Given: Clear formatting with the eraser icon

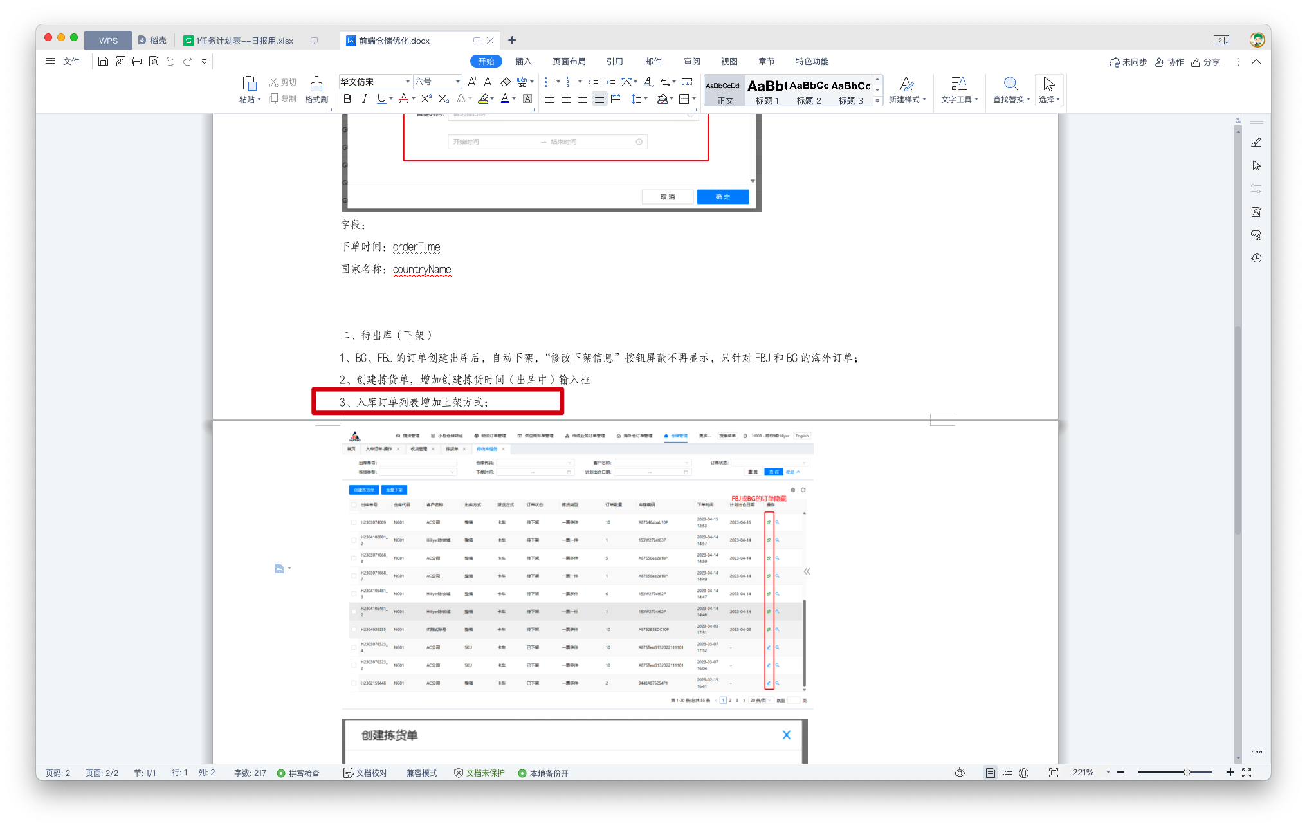Looking at the screenshot, I should (506, 82).
